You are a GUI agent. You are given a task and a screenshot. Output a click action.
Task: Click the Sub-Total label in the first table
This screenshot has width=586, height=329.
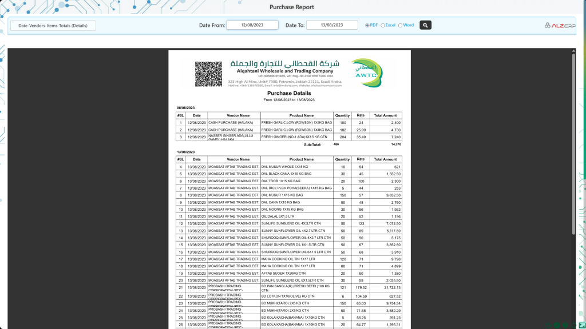click(312, 145)
